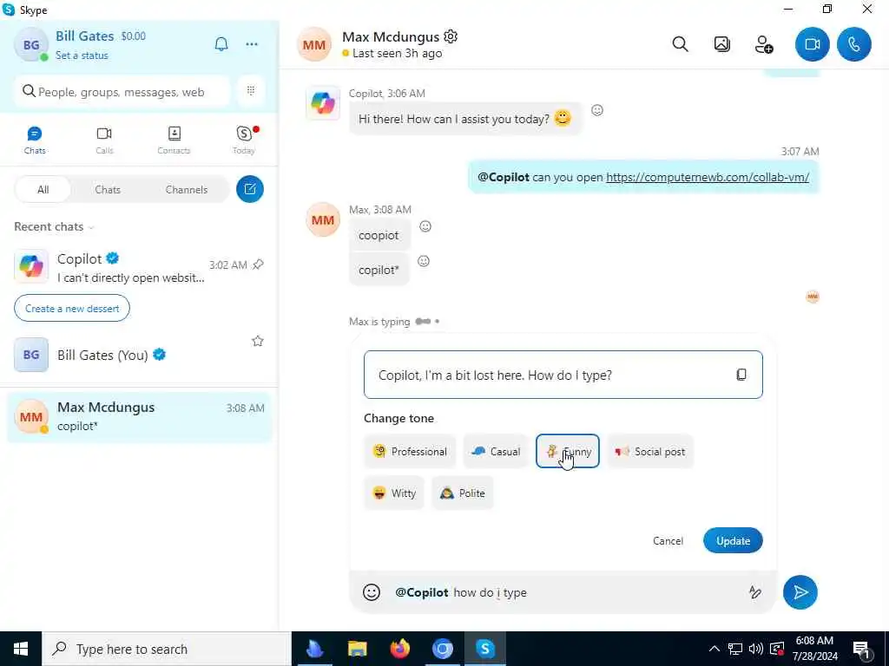This screenshot has width=889, height=666.
Task: Open the emoji picker in message box
Action: [x=372, y=592]
